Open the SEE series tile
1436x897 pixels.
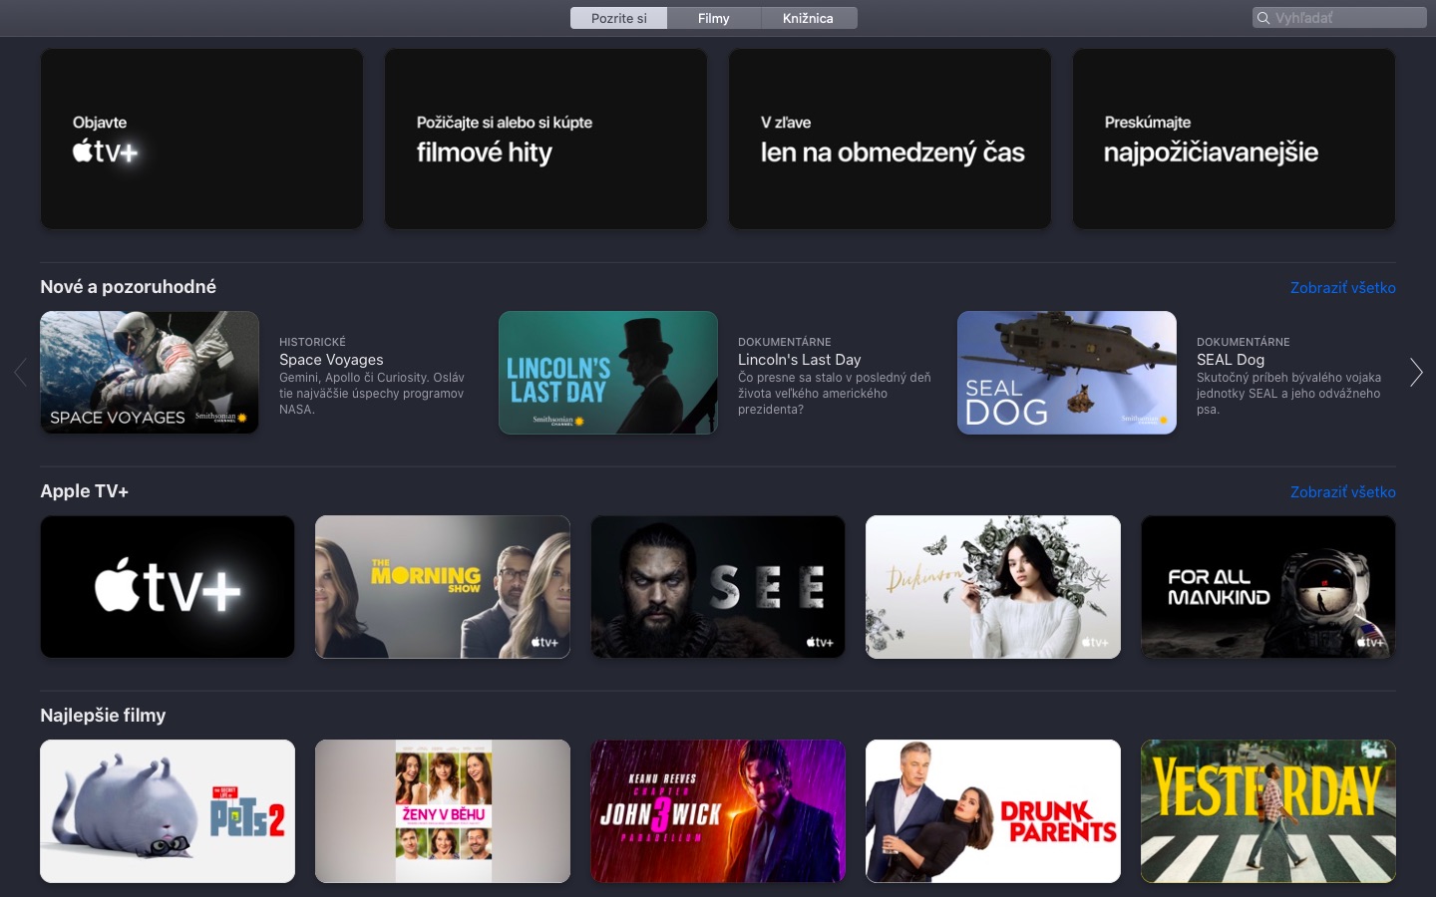point(718,587)
